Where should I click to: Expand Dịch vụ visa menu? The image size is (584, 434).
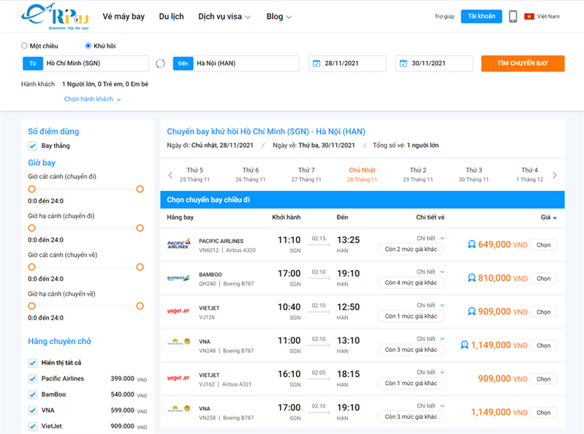click(x=224, y=17)
